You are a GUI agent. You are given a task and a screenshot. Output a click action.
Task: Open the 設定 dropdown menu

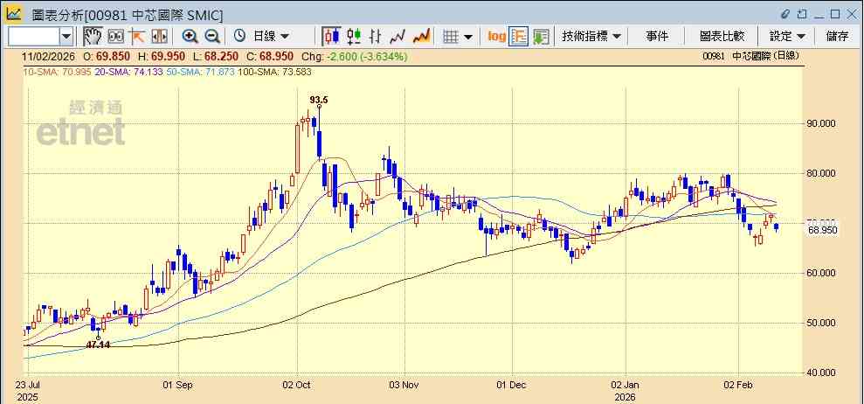787,37
